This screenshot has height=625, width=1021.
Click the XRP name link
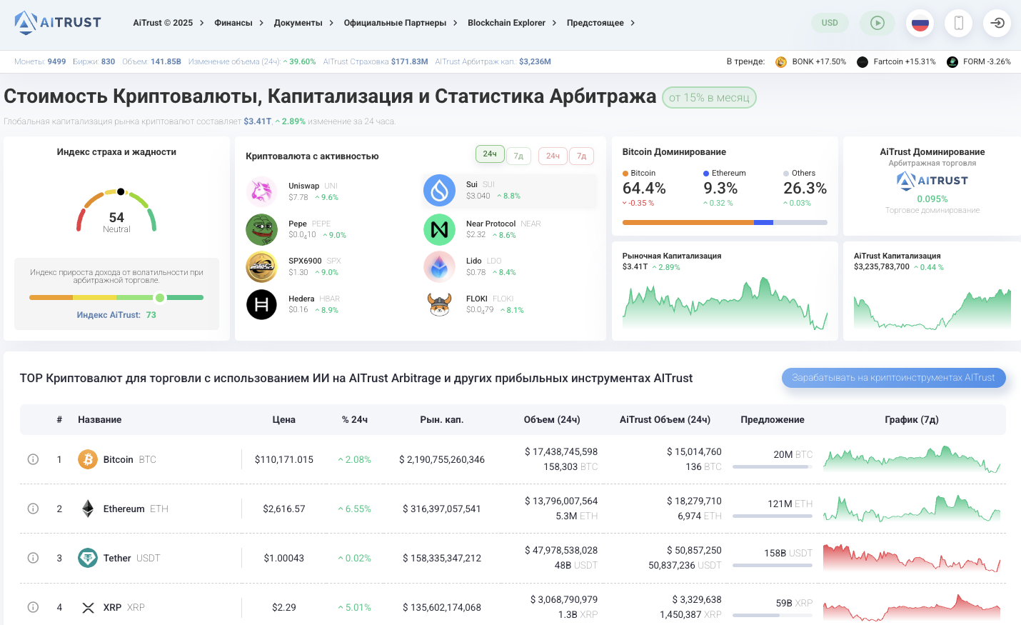(x=124, y=607)
